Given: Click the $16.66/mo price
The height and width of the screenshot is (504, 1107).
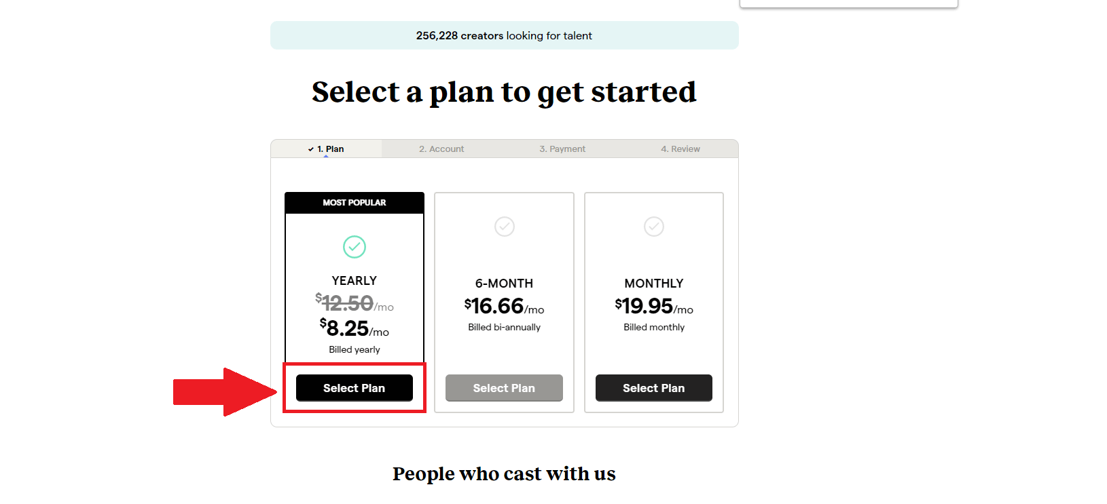Looking at the screenshot, I should click(505, 307).
